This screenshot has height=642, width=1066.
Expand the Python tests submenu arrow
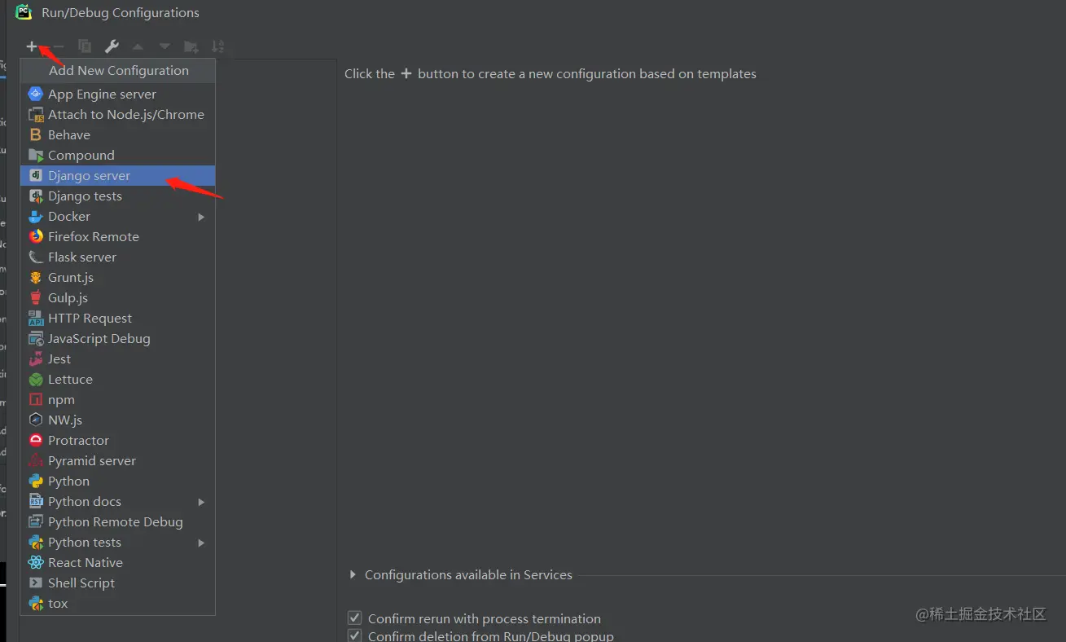[201, 543]
